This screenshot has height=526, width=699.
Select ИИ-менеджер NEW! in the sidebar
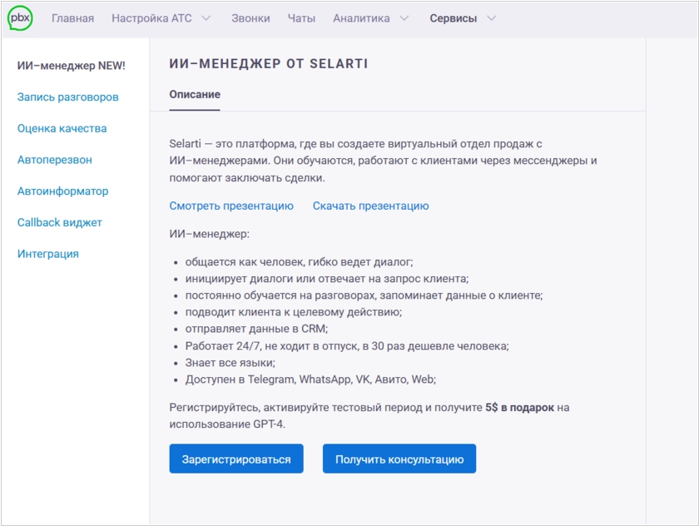(x=72, y=66)
